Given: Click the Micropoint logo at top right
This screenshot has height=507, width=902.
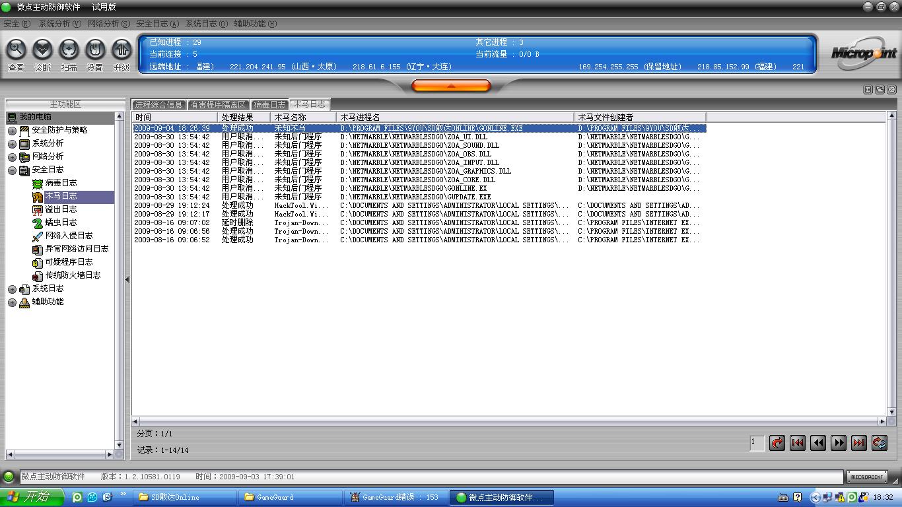Looking at the screenshot, I should [x=864, y=53].
